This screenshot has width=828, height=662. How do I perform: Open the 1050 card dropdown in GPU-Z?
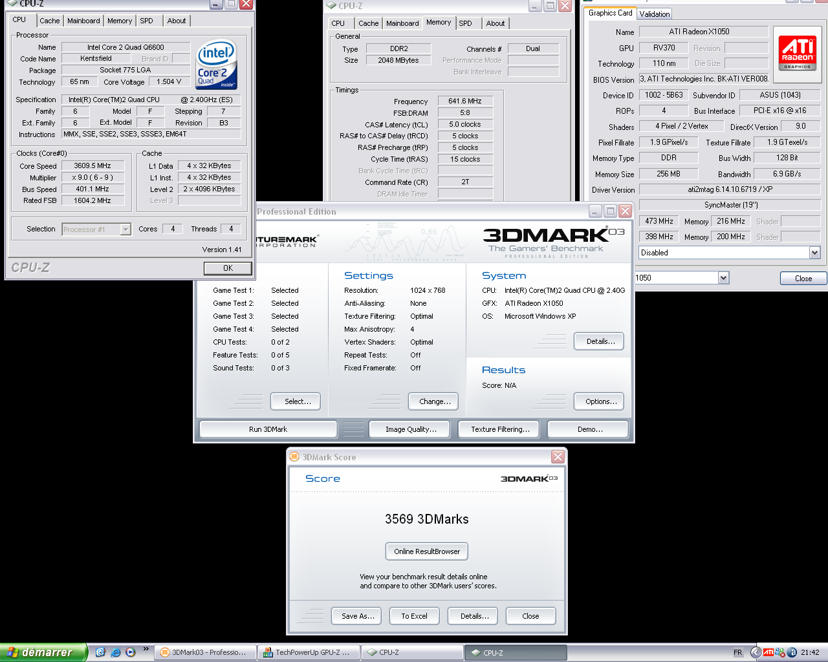click(723, 278)
